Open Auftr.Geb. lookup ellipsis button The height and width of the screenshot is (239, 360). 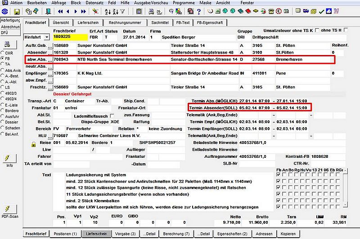(x=50, y=46)
